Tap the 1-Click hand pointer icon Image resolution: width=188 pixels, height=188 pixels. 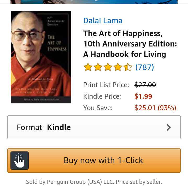(20, 160)
